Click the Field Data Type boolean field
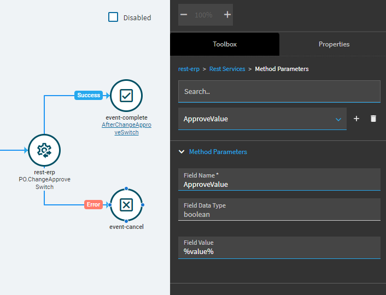Image resolution: width=386 pixels, height=295 pixels. pos(279,209)
